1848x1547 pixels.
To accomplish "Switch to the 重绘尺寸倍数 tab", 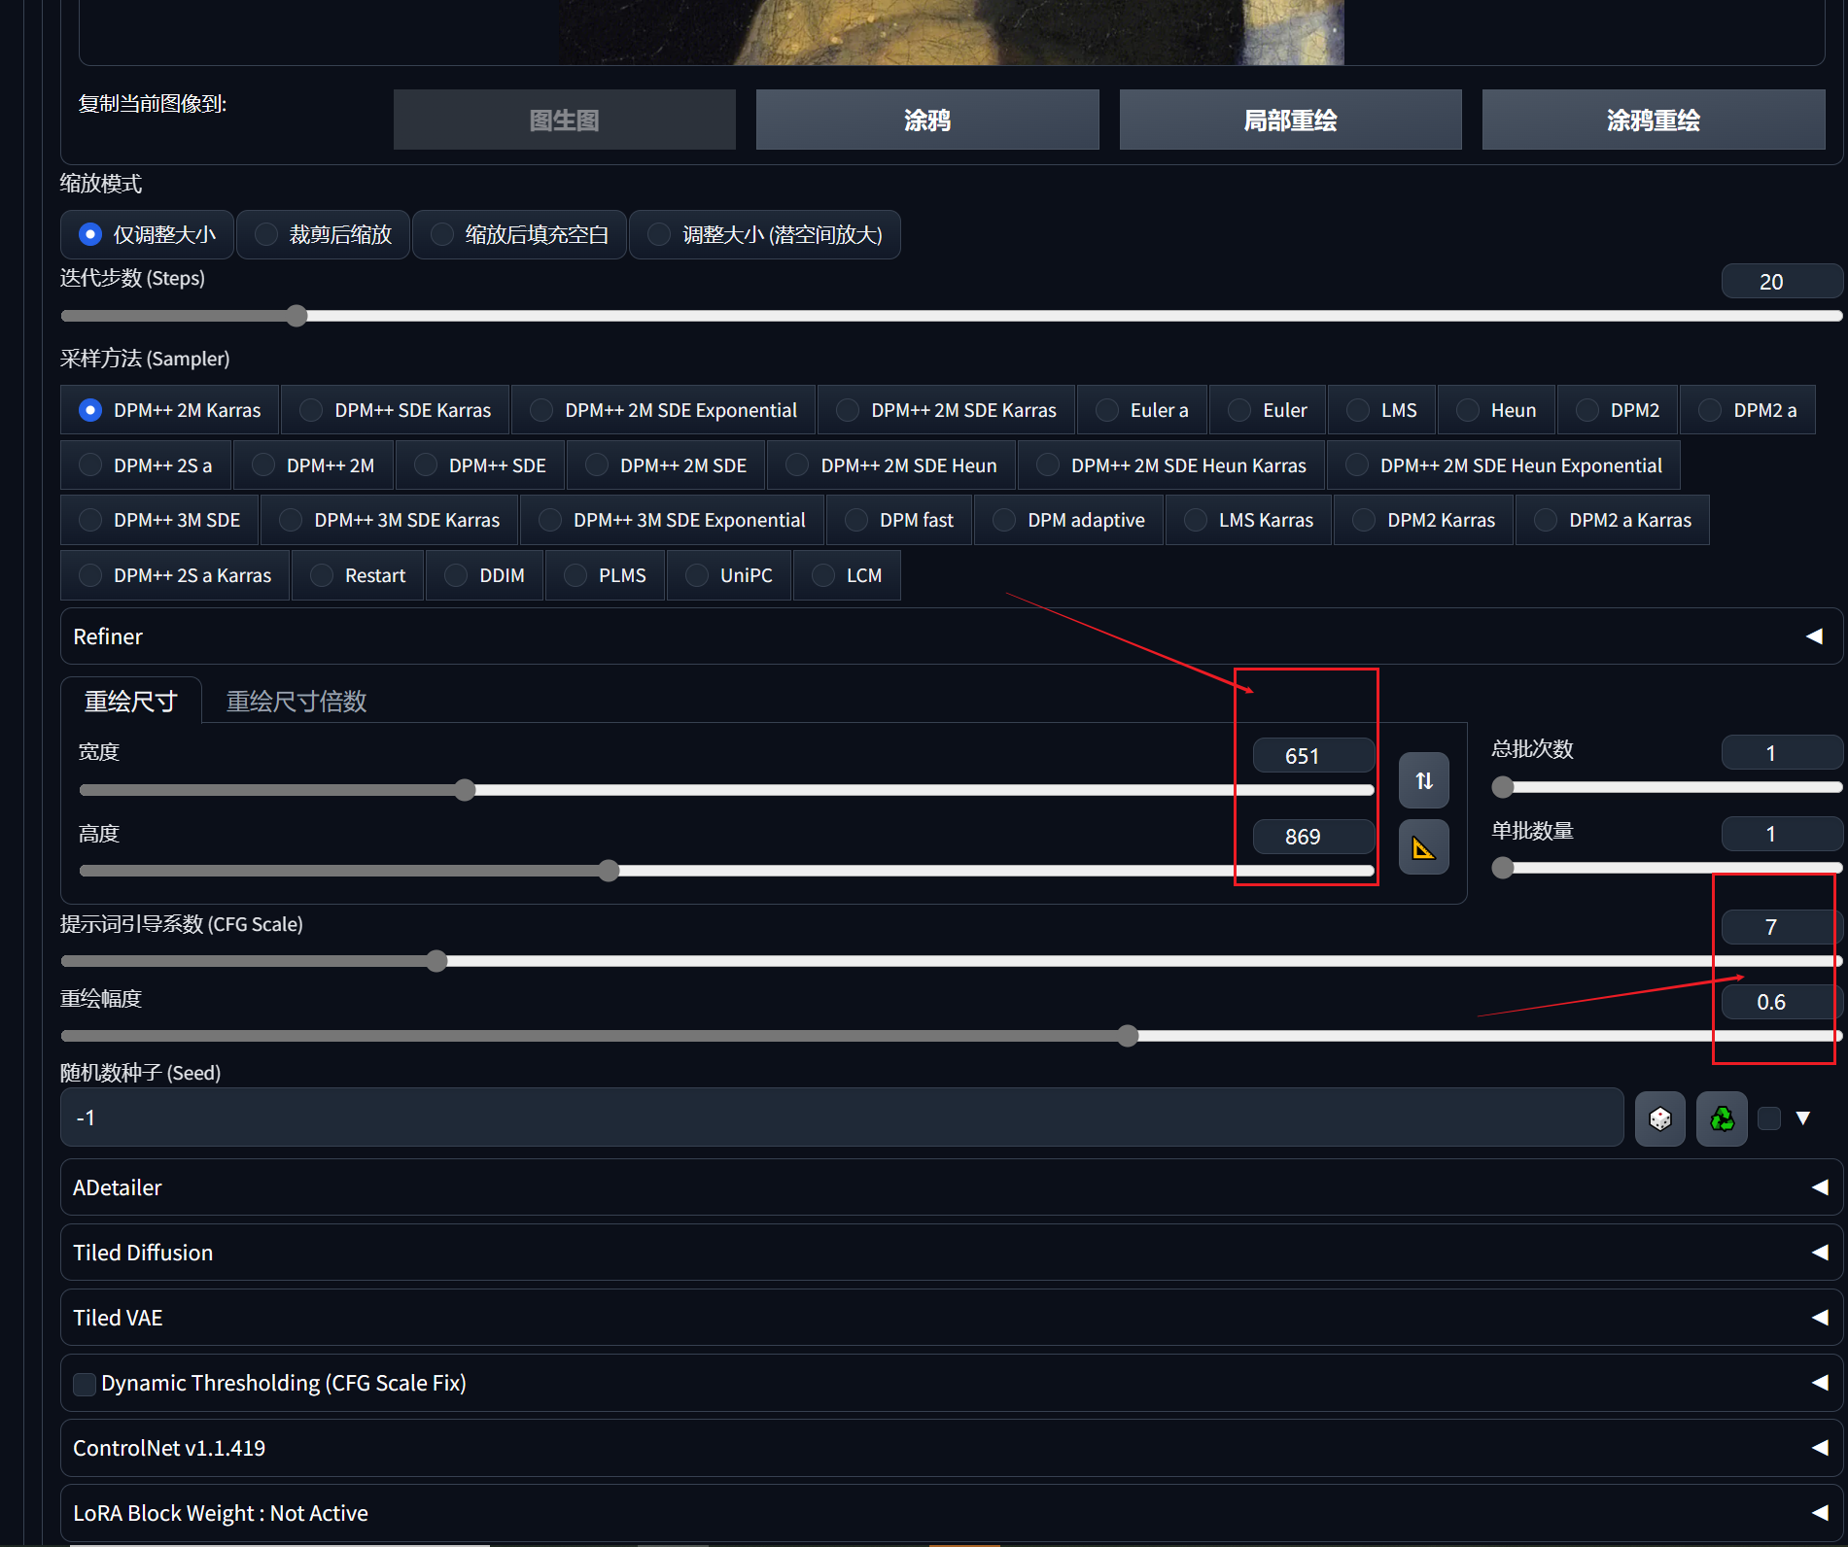I will [x=296, y=701].
